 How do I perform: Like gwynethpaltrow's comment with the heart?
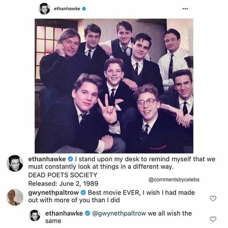213,198
